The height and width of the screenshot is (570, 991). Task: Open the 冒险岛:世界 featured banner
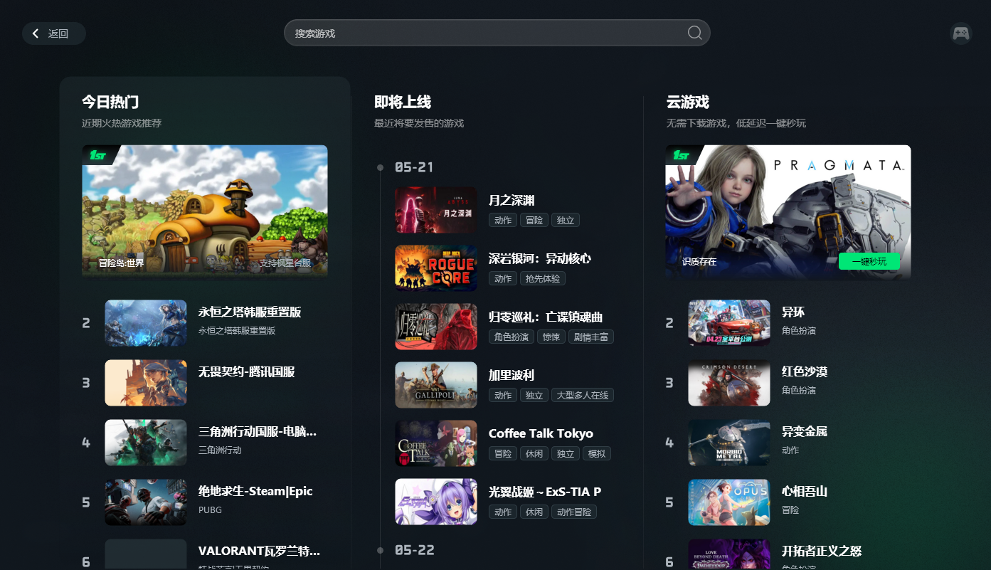click(x=205, y=211)
